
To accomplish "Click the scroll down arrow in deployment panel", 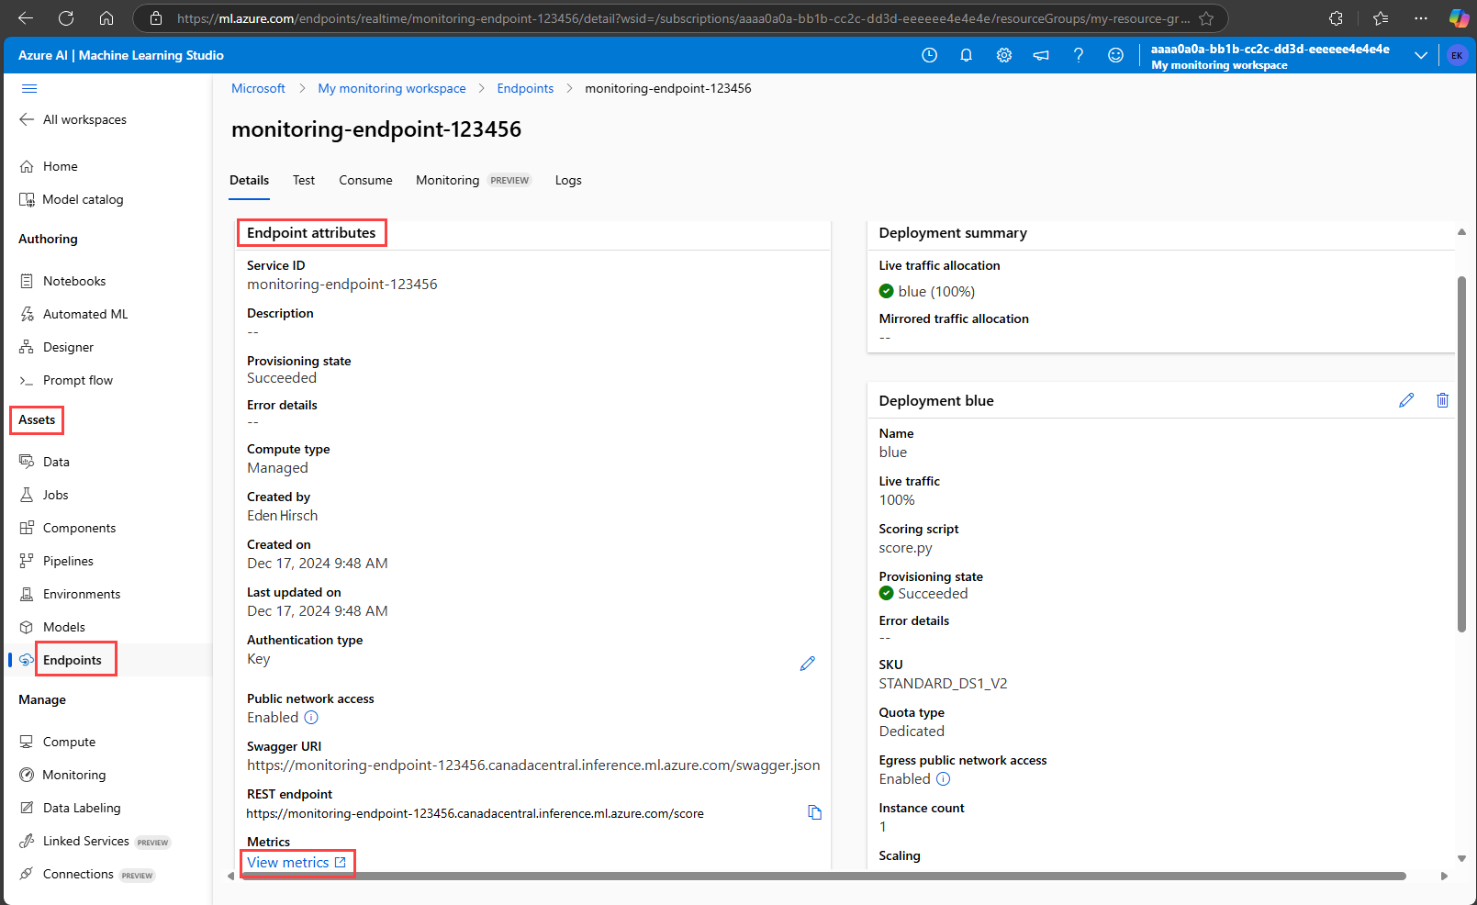I will [x=1461, y=858].
